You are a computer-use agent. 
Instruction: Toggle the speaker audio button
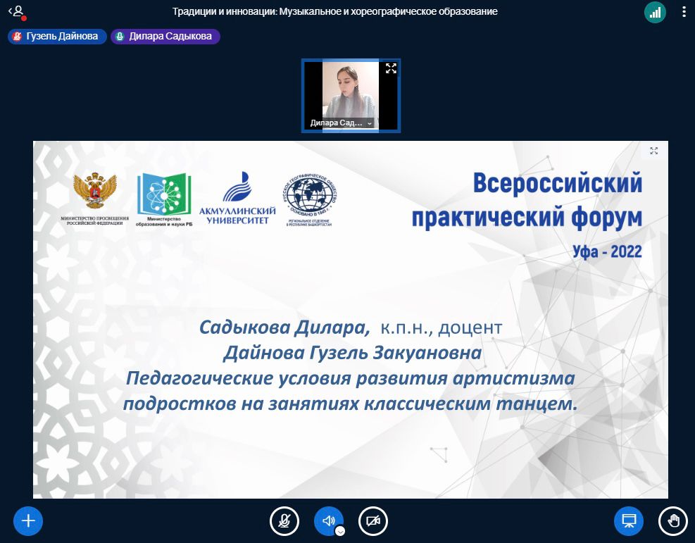327,520
